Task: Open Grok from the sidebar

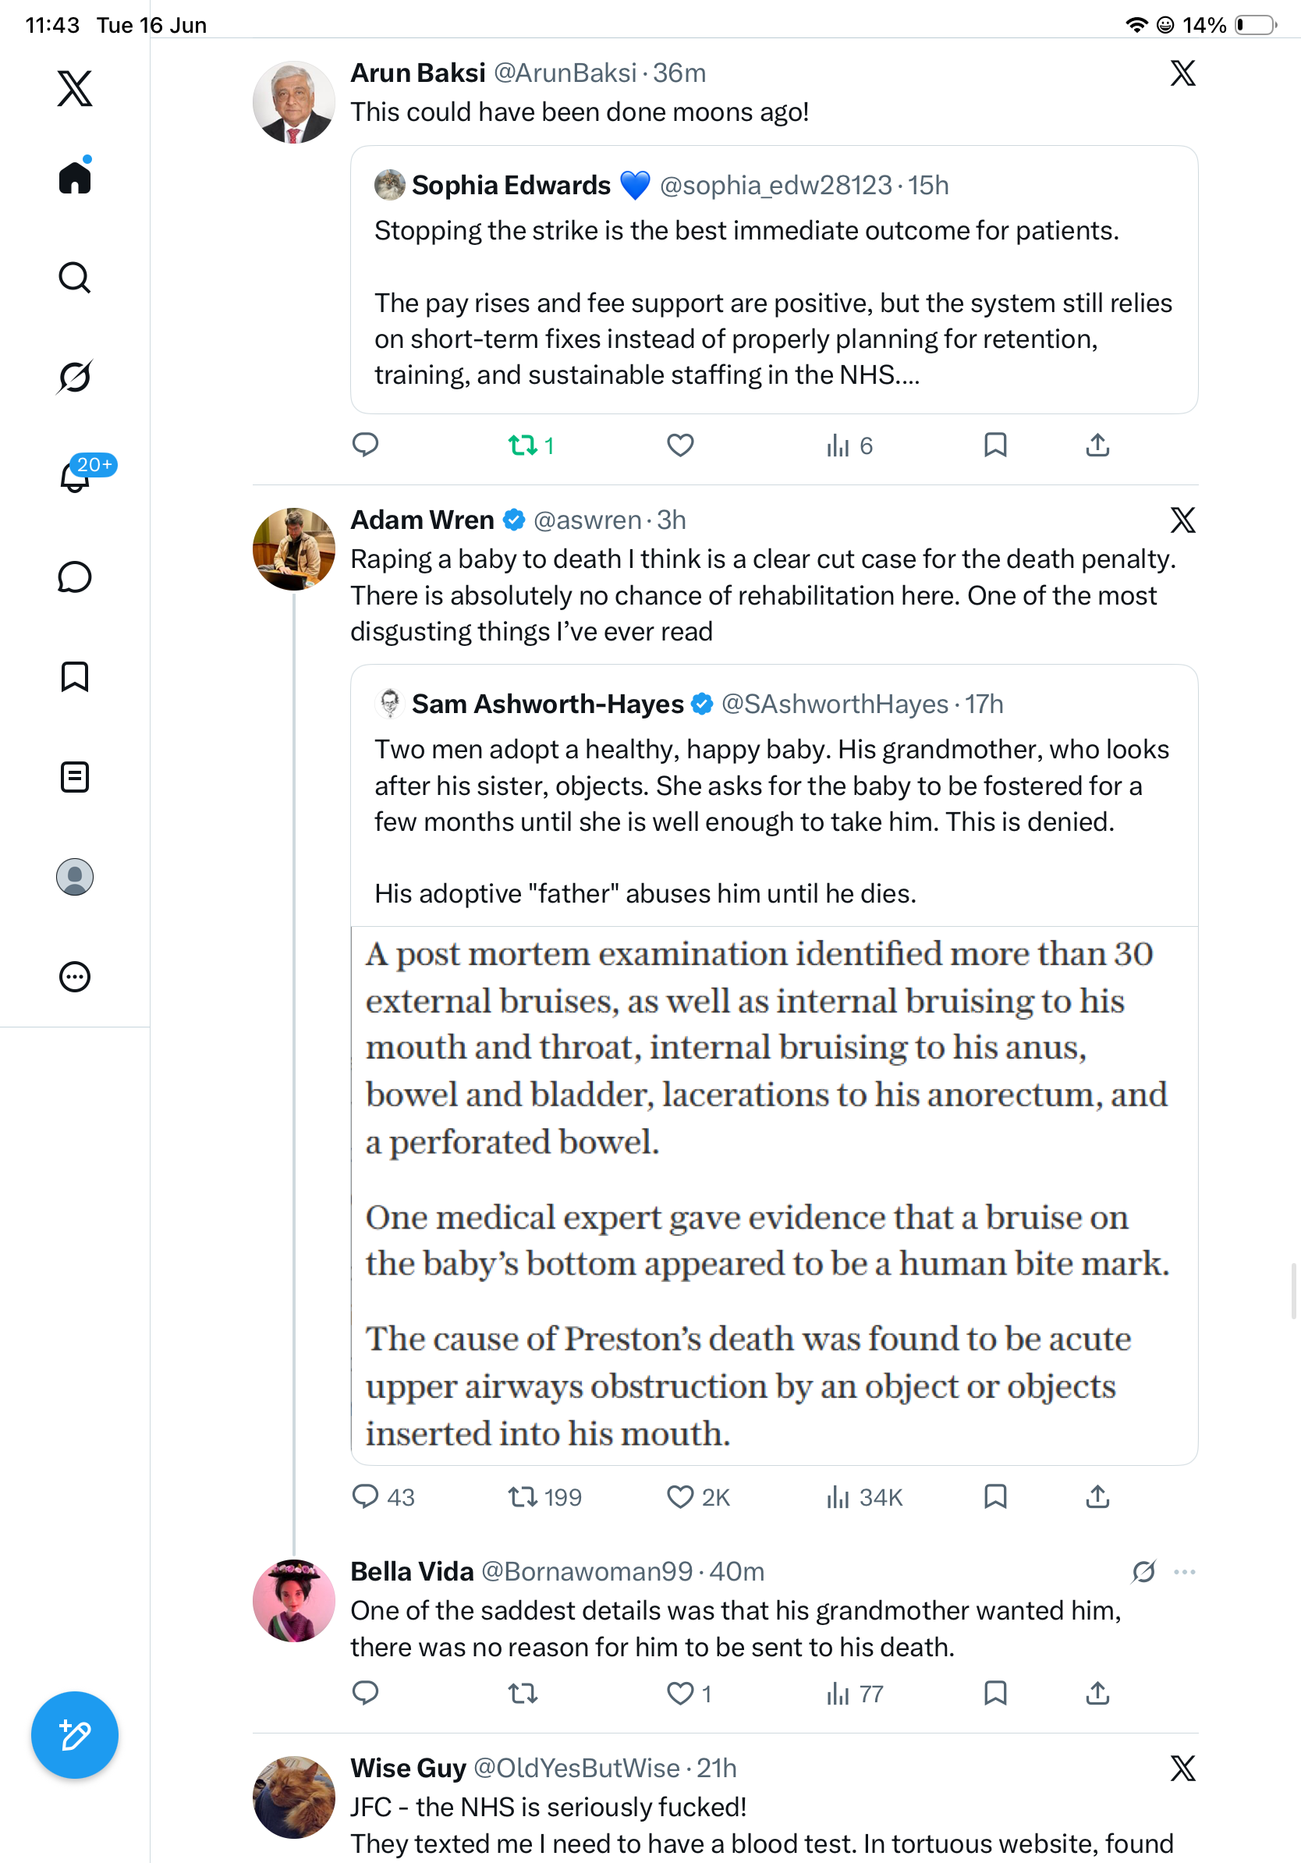Action: tap(75, 377)
